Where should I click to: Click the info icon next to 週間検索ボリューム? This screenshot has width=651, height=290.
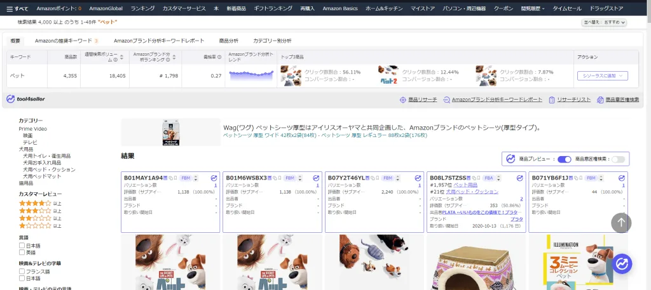[116, 60]
